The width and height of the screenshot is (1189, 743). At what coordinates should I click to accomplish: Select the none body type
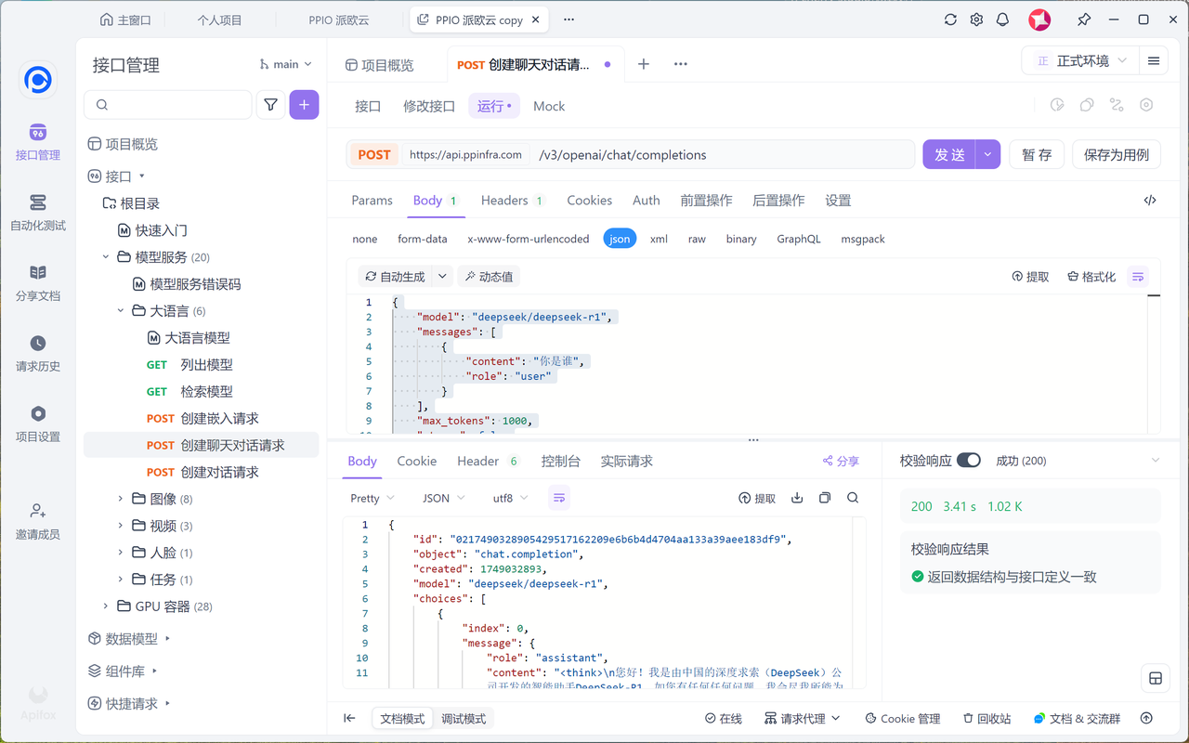click(x=365, y=239)
